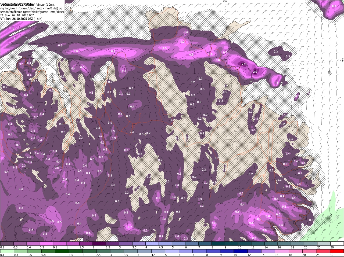Image resolution: width=344 pixels, height=257 pixels.
Task: Select the pale green 0.1 swatch in lower legend
Action: coord(7,251)
